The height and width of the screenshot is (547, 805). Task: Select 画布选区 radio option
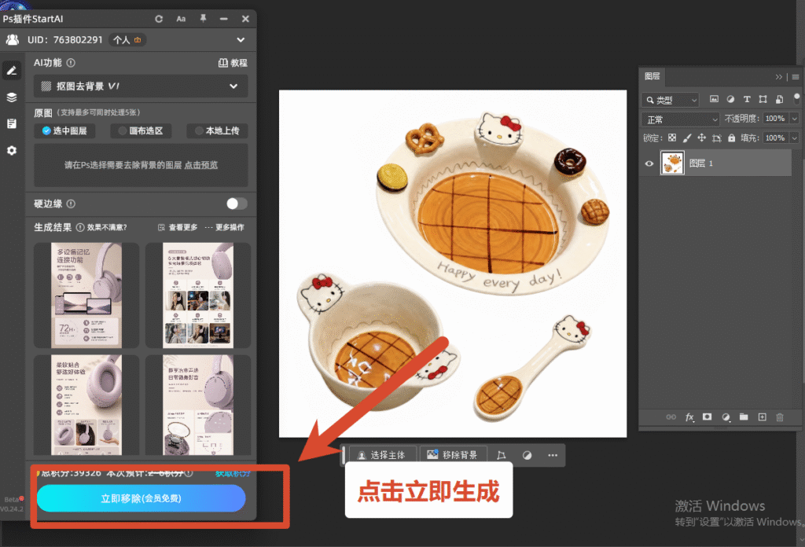point(141,130)
